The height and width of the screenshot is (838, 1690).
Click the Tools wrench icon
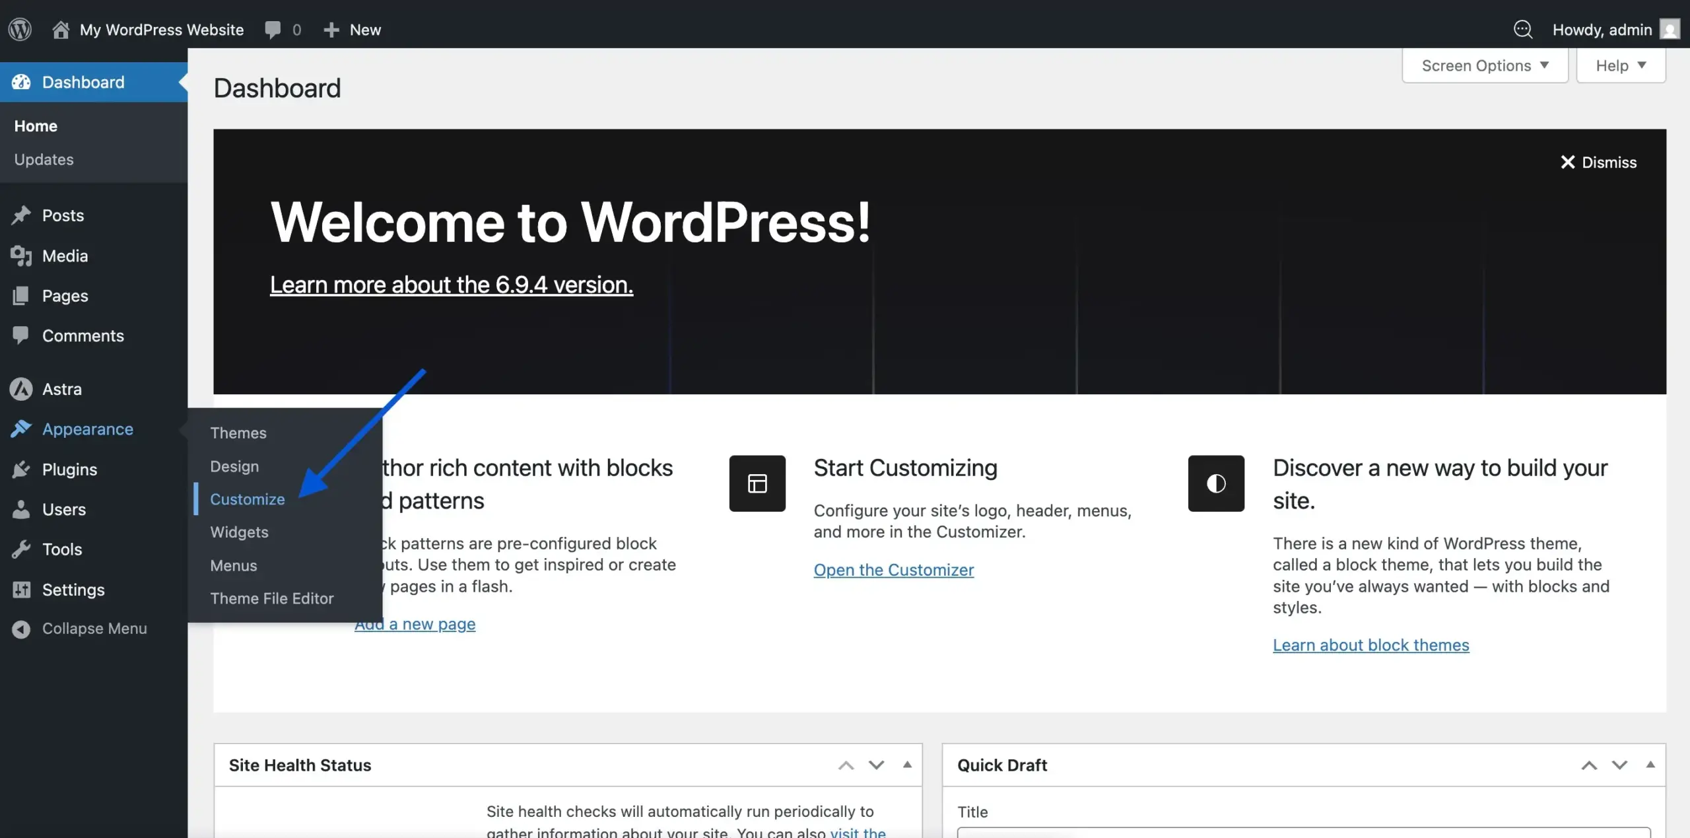(x=21, y=549)
